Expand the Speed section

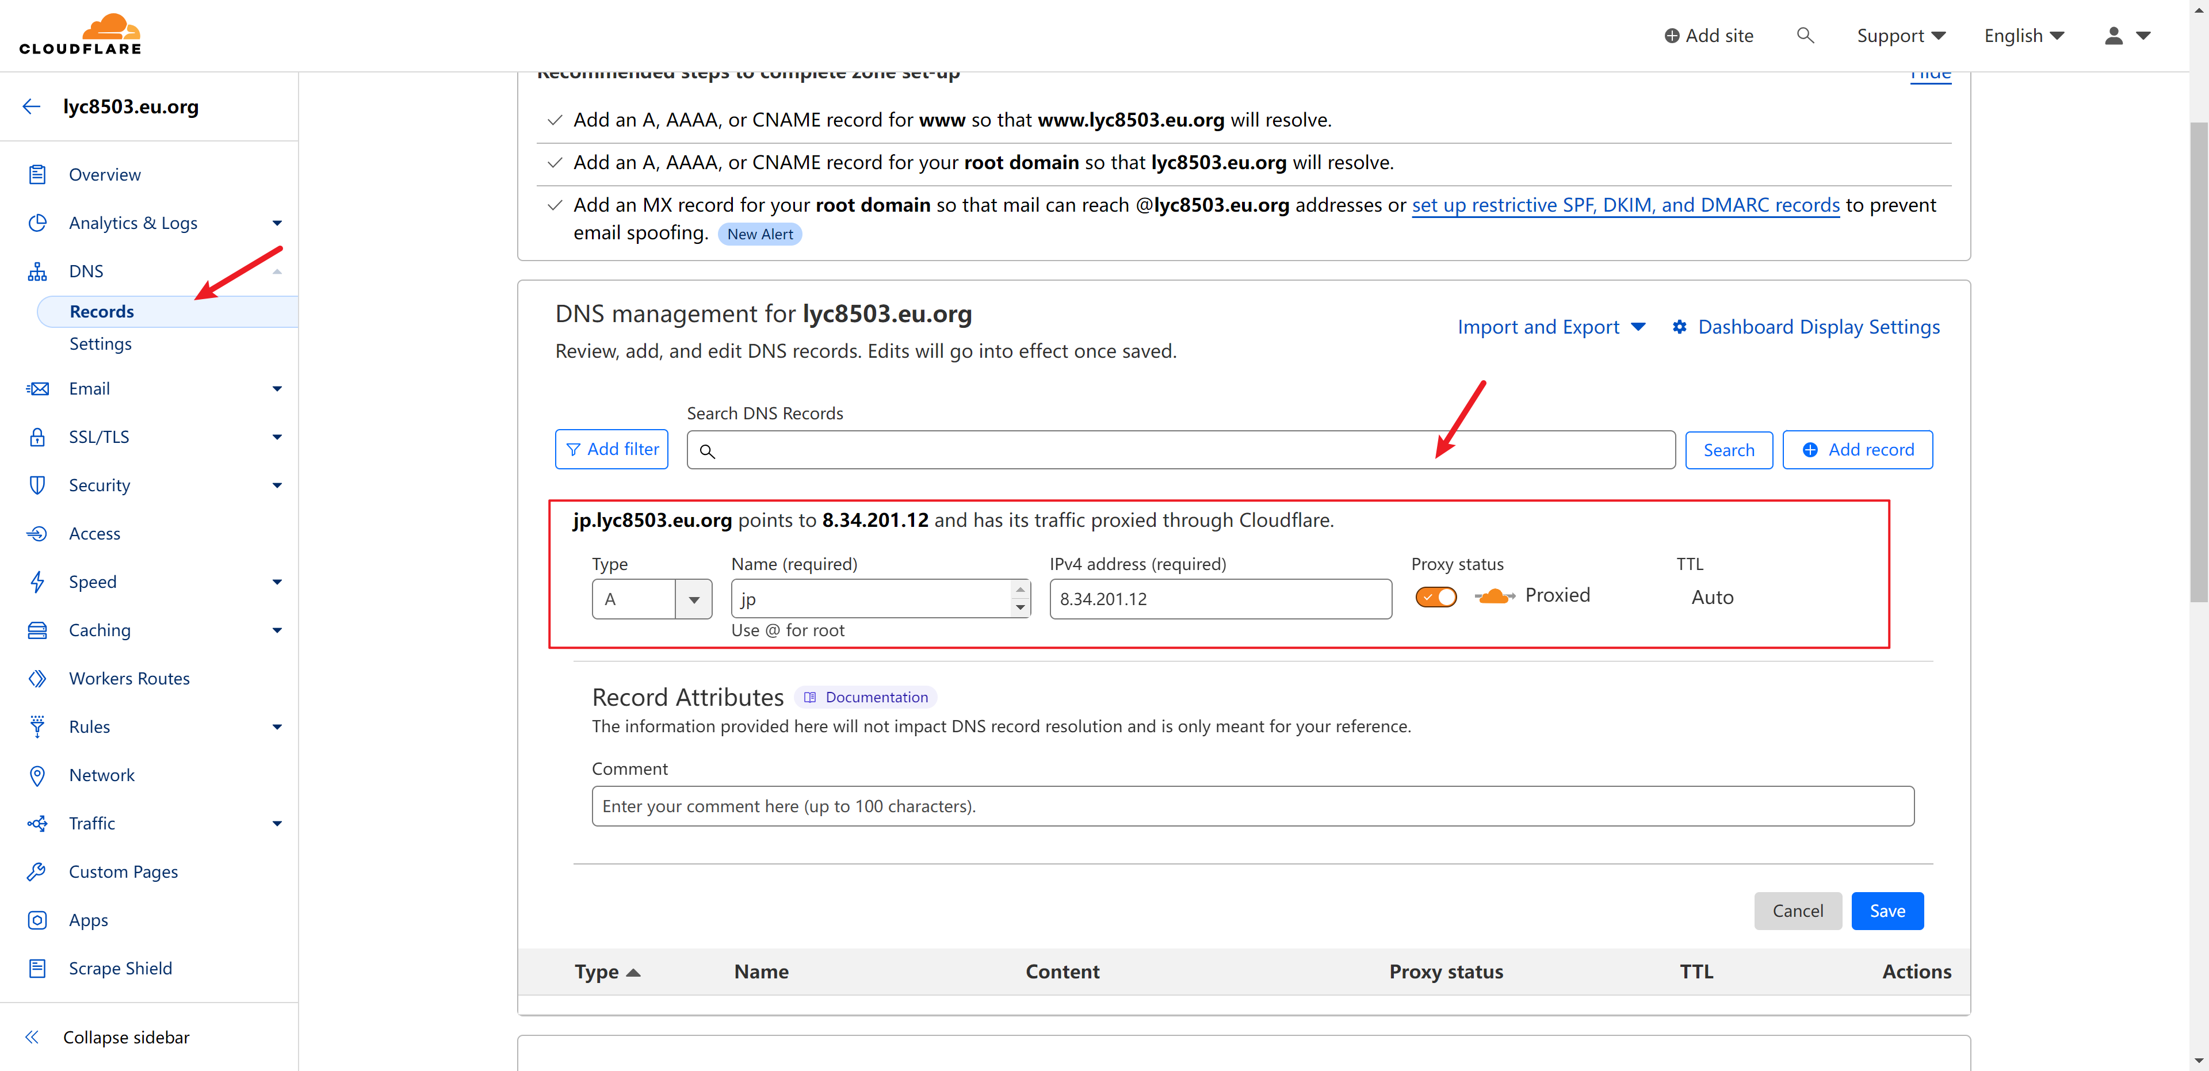(x=277, y=582)
